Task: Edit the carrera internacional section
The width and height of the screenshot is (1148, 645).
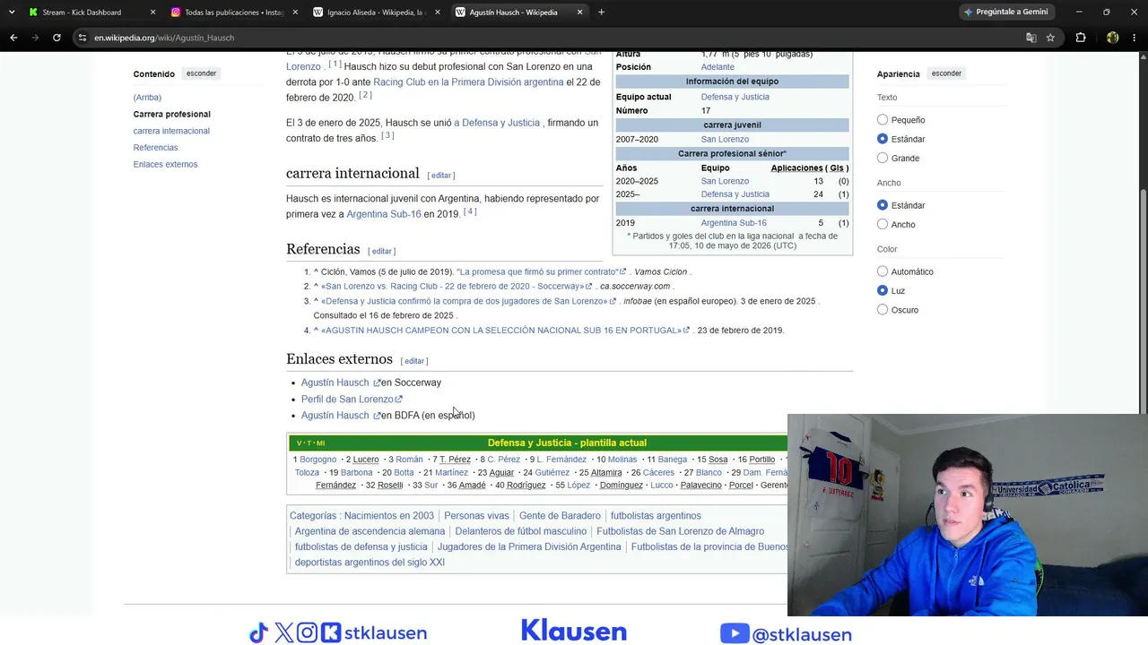Action: tap(441, 176)
